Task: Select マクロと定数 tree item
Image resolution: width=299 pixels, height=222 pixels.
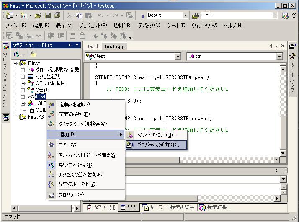Action: point(48,77)
